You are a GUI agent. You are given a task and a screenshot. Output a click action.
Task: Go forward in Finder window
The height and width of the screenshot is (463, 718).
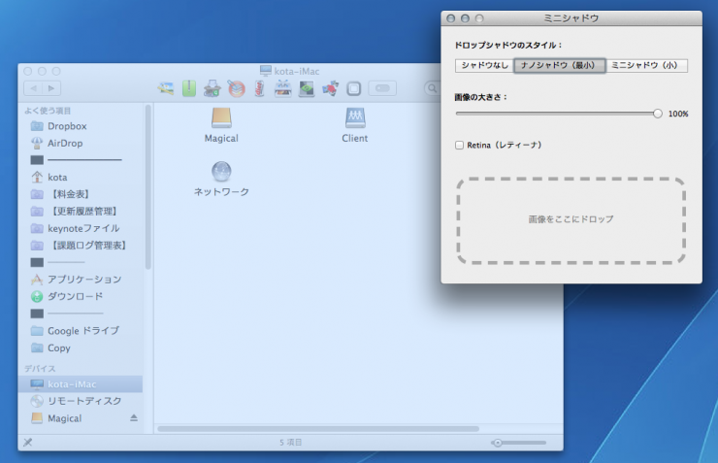pyautogui.click(x=51, y=88)
